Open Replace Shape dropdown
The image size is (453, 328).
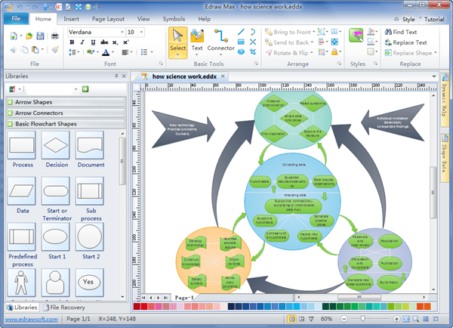coord(435,53)
